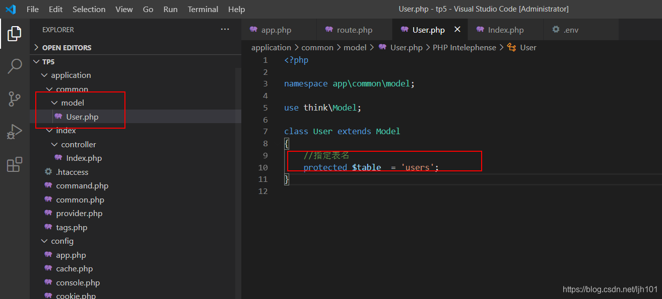The image size is (662, 299).
Task: Open the Selection menu
Action: point(89,9)
